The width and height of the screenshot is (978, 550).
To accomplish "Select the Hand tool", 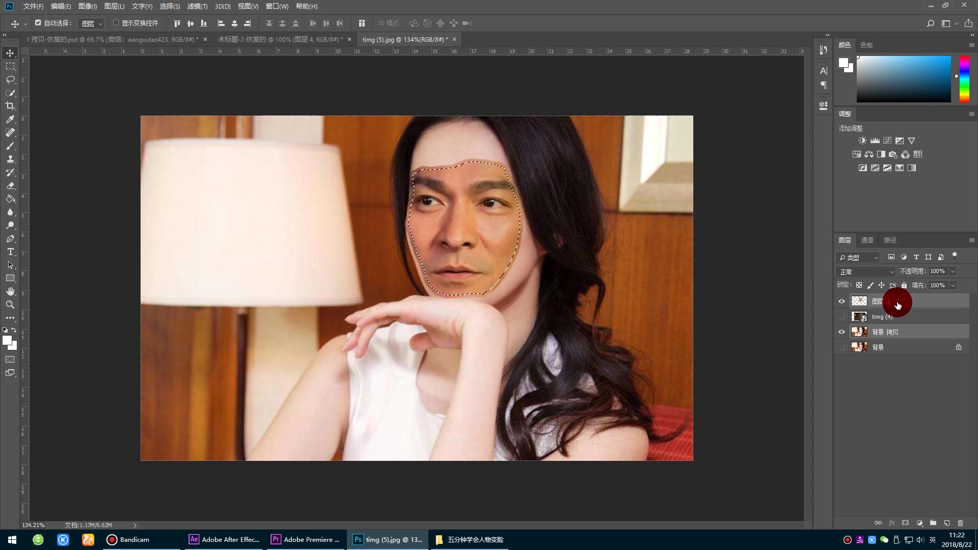I will coord(10,291).
